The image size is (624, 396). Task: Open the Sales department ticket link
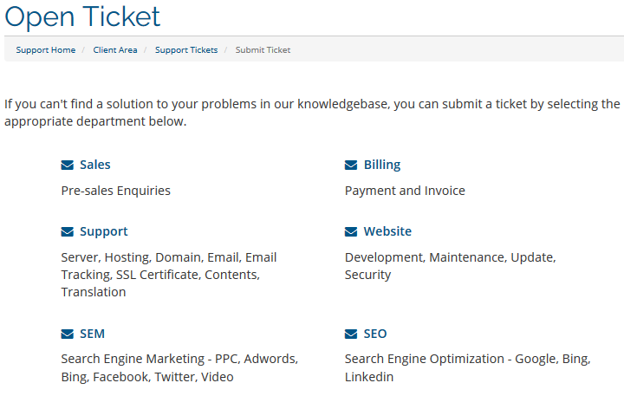tap(94, 165)
